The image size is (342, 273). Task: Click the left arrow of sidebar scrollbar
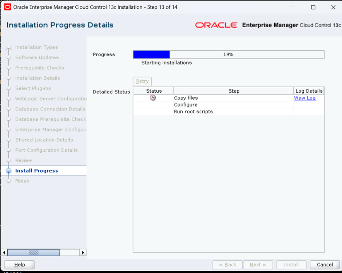[x=4, y=252]
